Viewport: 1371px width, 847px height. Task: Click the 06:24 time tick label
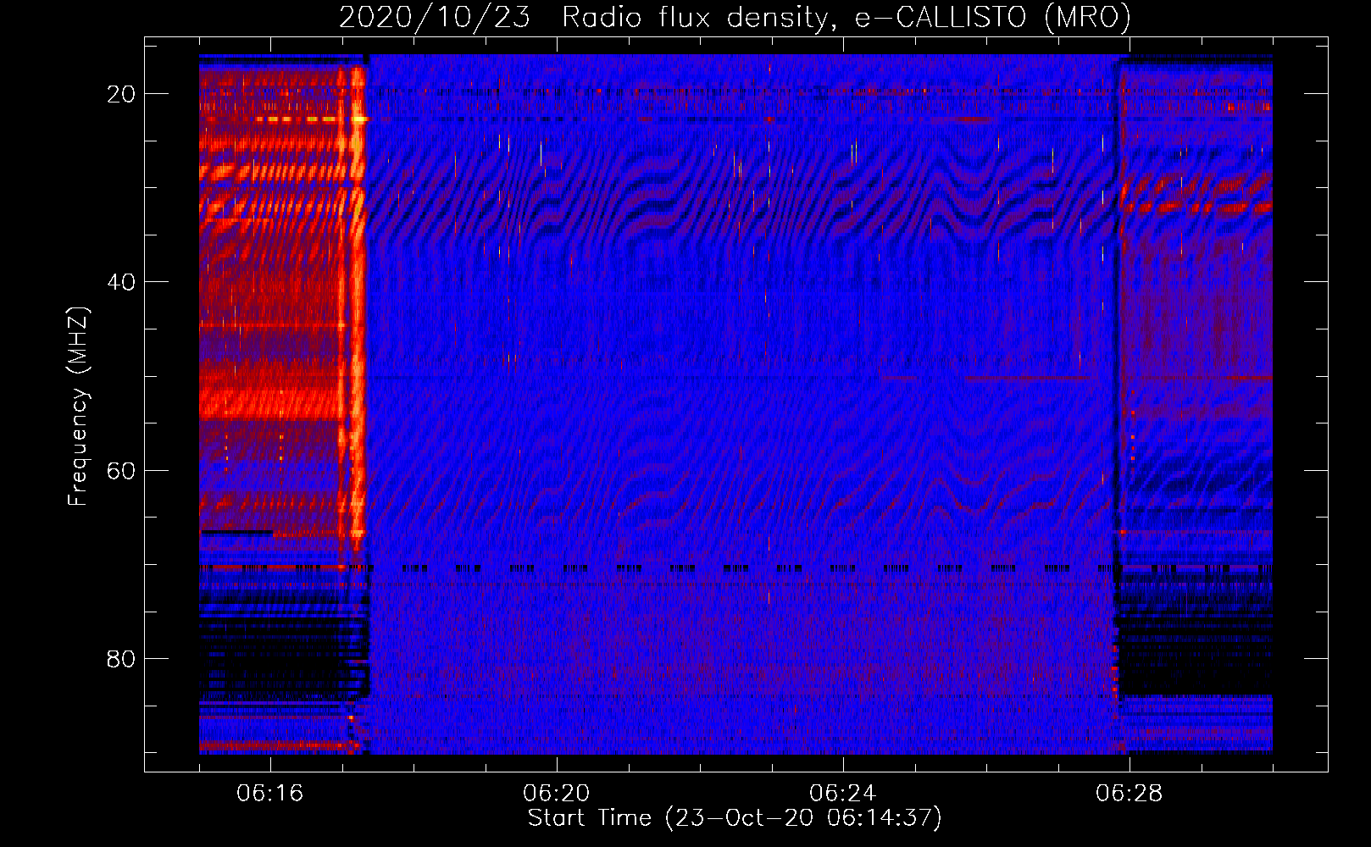(x=843, y=794)
